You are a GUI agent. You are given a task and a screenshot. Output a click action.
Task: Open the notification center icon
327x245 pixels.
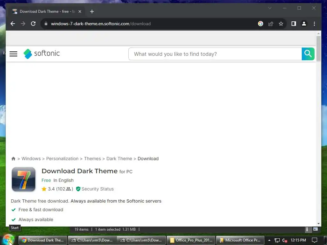(315, 240)
